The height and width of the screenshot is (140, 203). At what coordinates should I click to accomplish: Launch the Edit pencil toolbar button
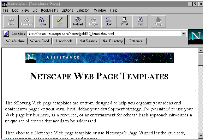pos(60,22)
